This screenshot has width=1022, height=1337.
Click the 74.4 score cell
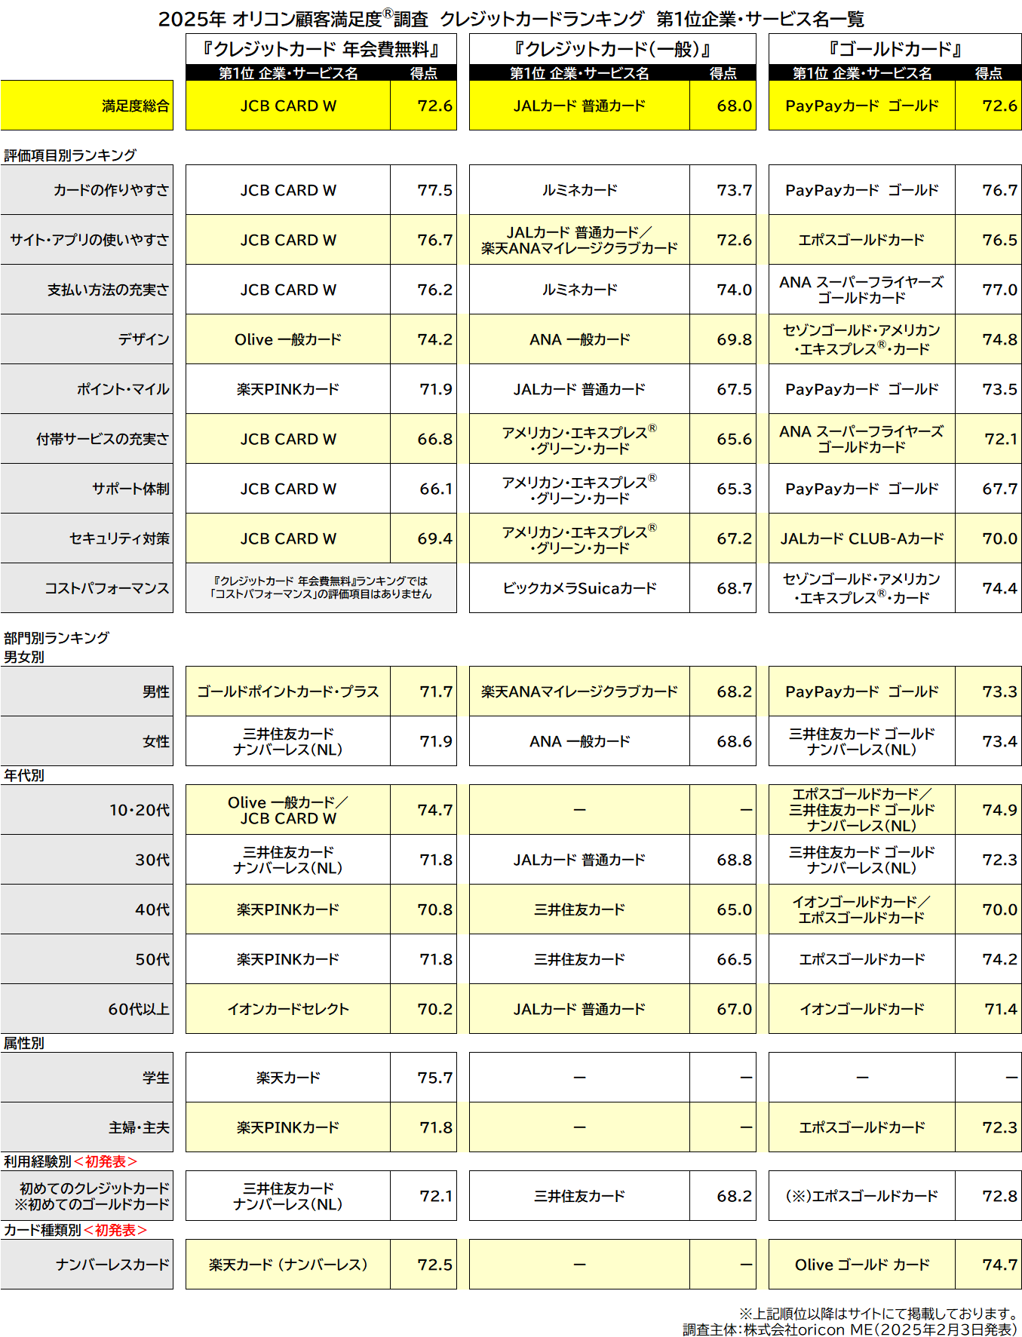pos(988,588)
